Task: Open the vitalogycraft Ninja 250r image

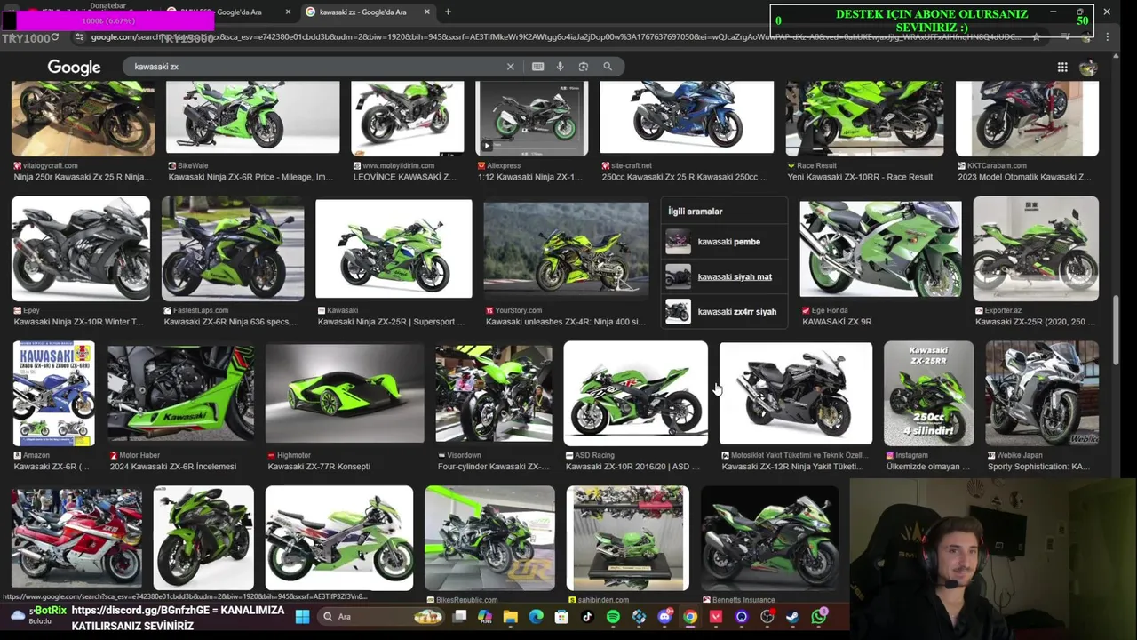Action: pos(83,117)
